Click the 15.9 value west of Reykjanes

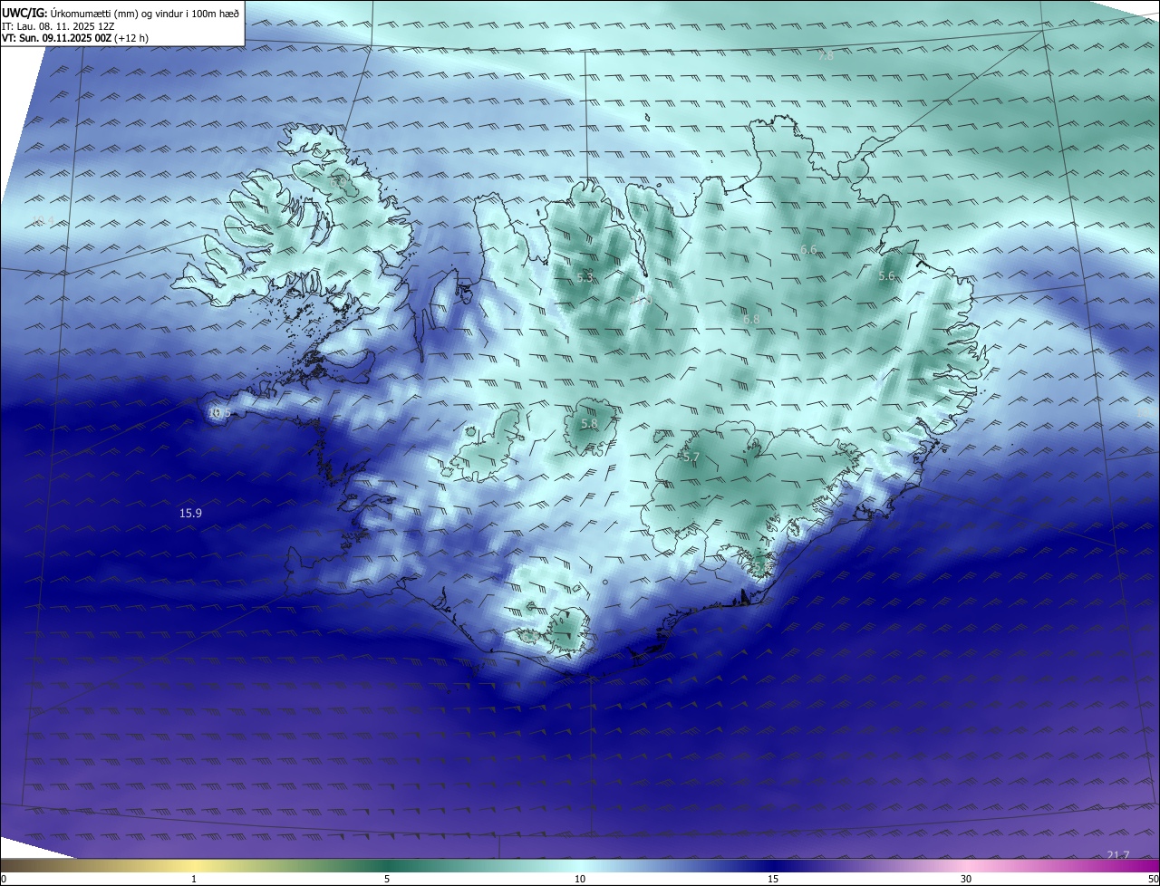(190, 514)
